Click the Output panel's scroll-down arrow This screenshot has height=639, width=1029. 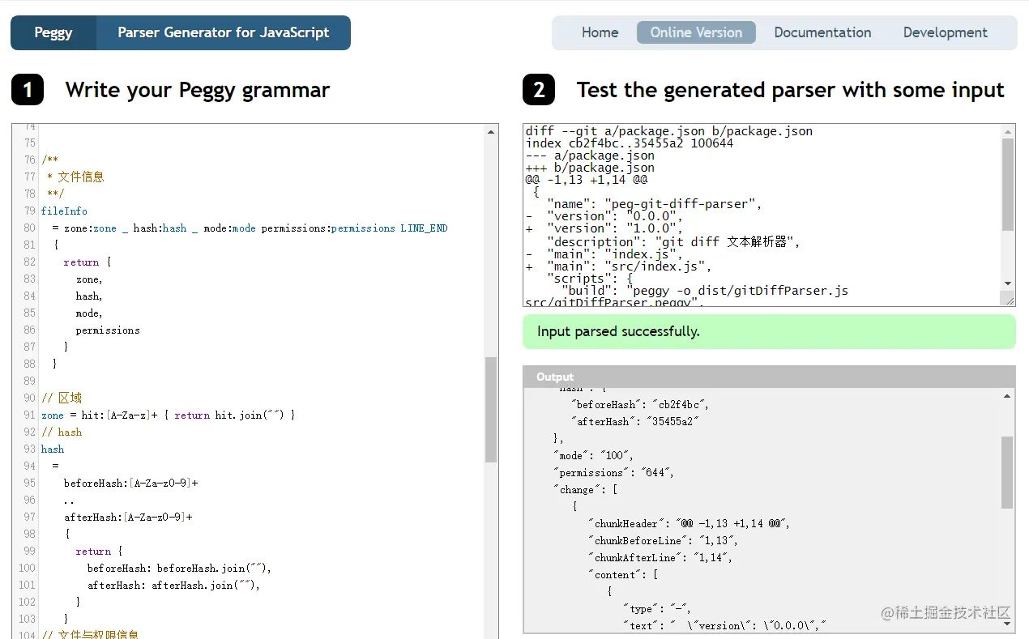click(1007, 624)
